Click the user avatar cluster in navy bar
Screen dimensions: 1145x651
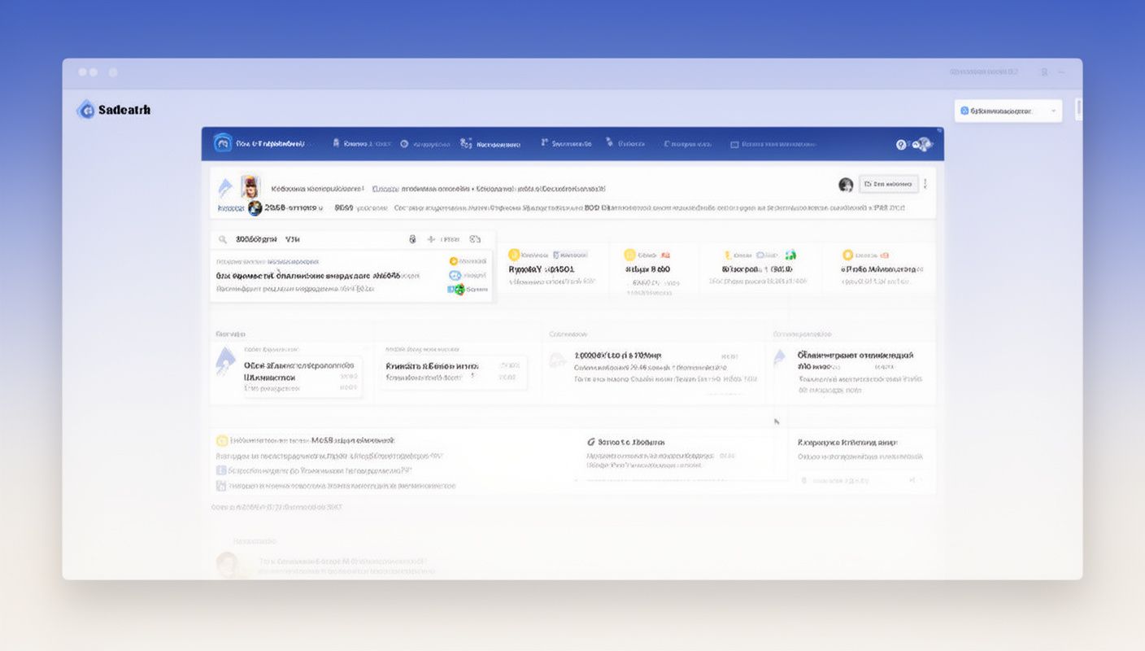click(922, 144)
